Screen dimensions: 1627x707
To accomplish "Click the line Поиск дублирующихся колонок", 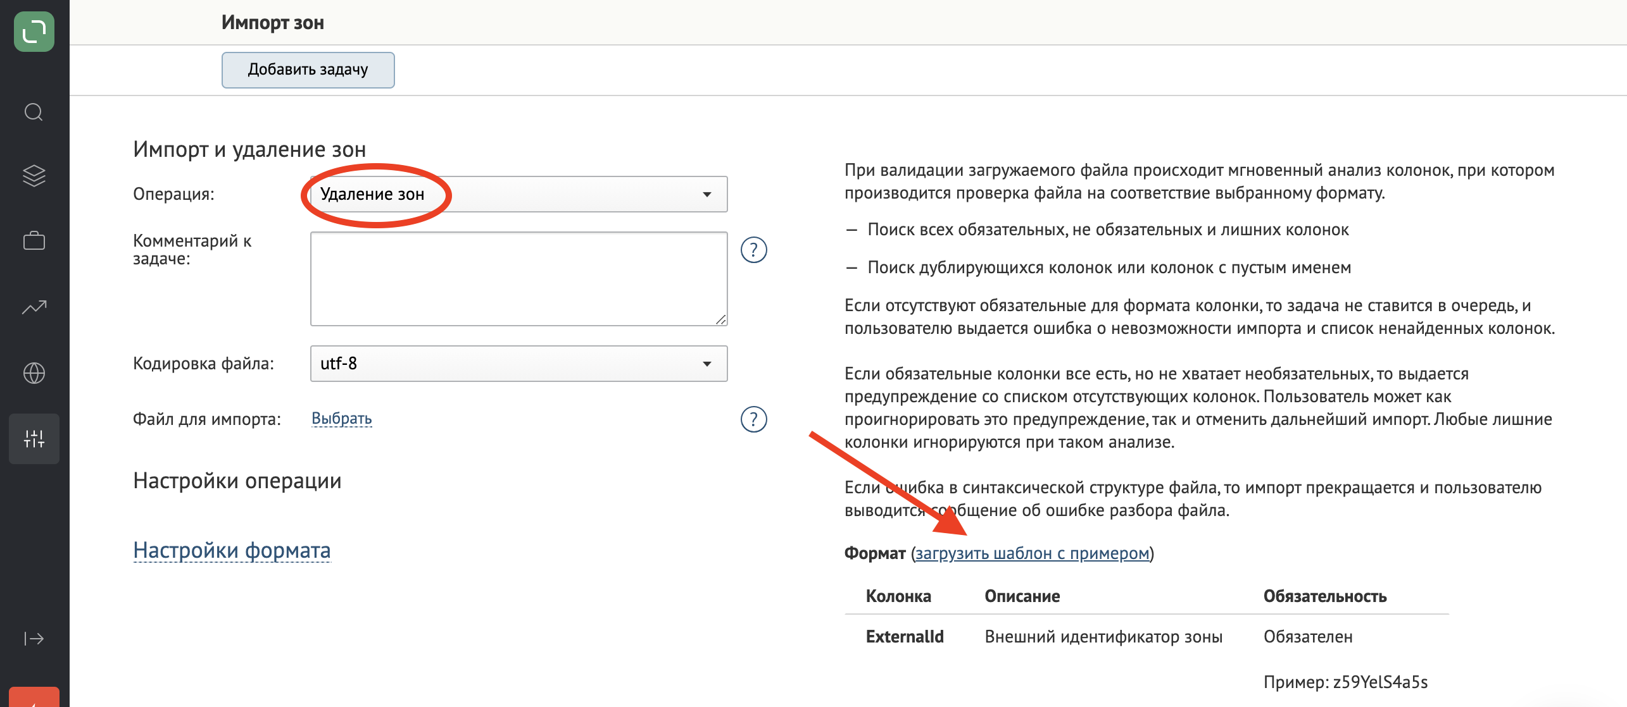I will point(1109,267).
